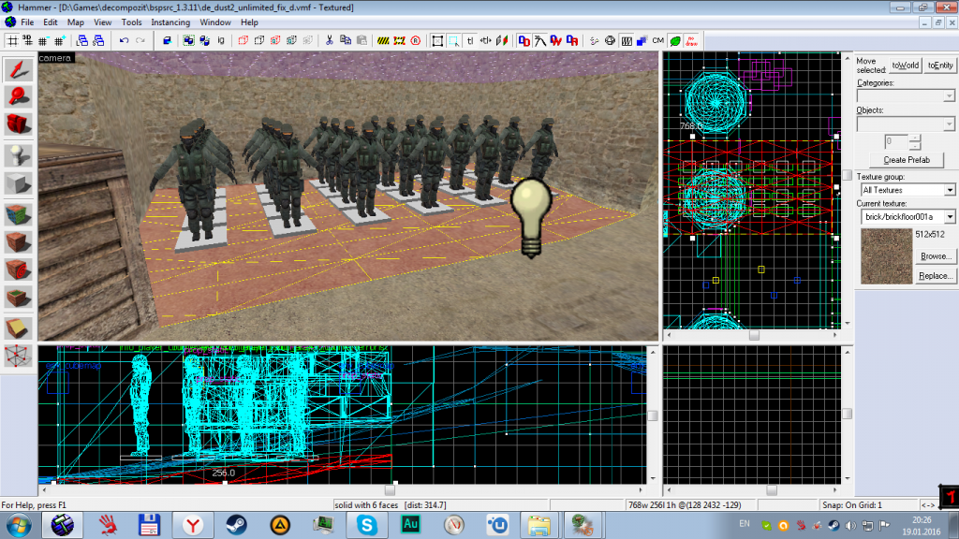Image resolution: width=959 pixels, height=539 pixels.
Task: Toggle the CM collision models button
Action: [658, 40]
